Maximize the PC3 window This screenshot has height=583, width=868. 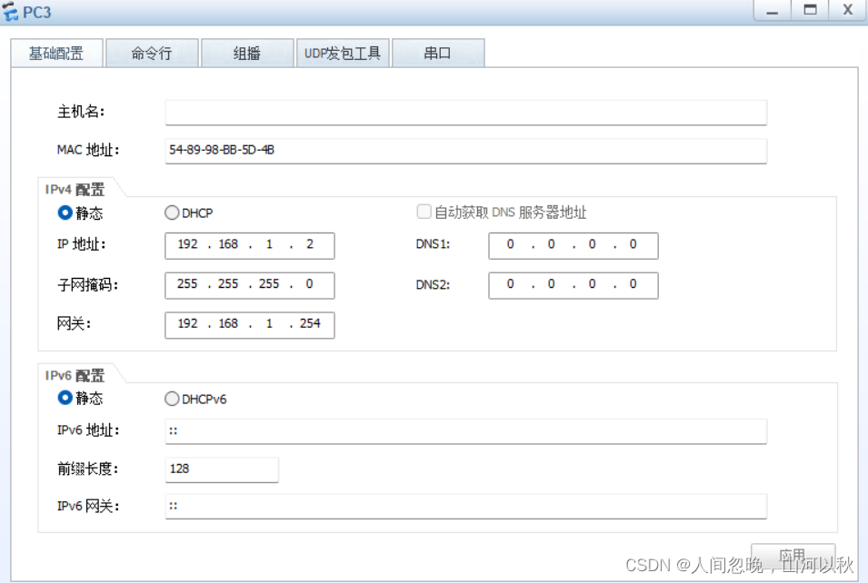coord(810,10)
